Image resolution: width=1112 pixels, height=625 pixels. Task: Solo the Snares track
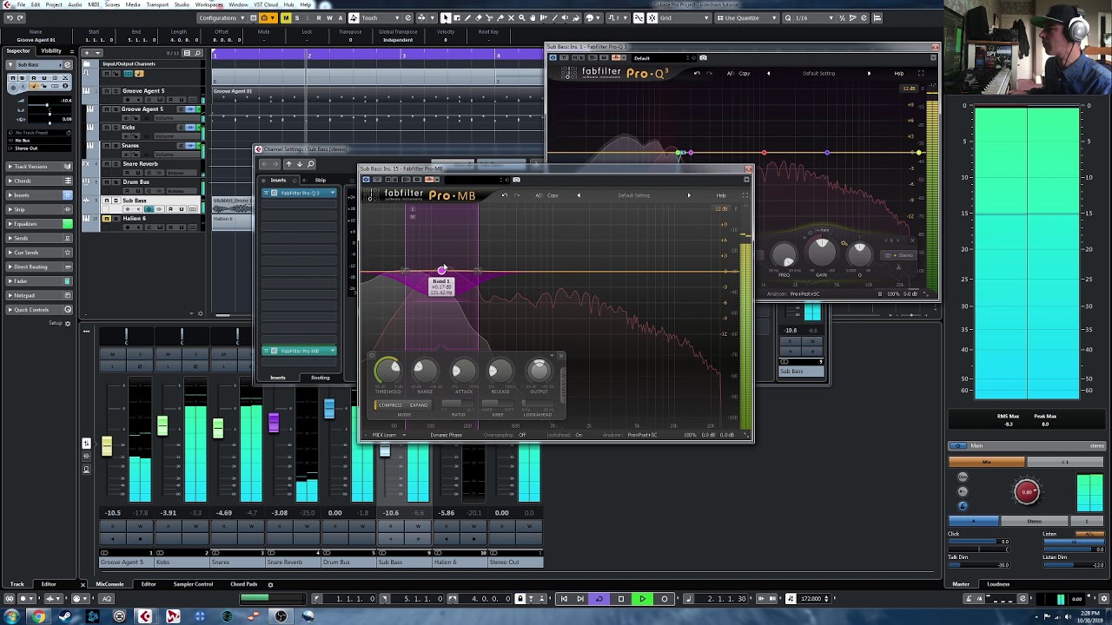pos(116,146)
